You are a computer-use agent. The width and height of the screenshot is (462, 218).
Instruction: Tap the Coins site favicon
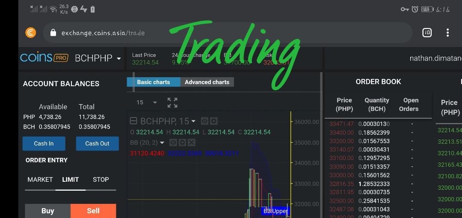point(30,32)
